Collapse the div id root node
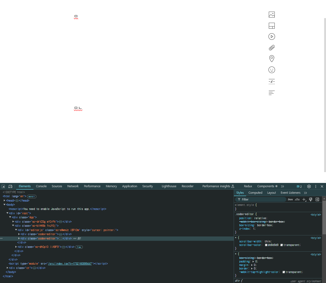326x283 pixels. click(8, 213)
